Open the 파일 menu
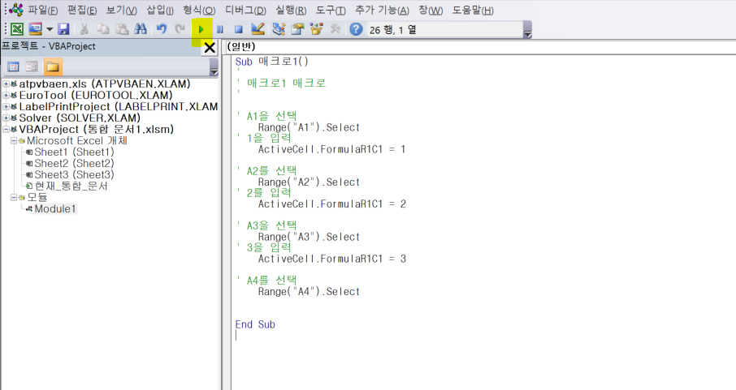Screen dimensions: 736x390 [43, 11]
